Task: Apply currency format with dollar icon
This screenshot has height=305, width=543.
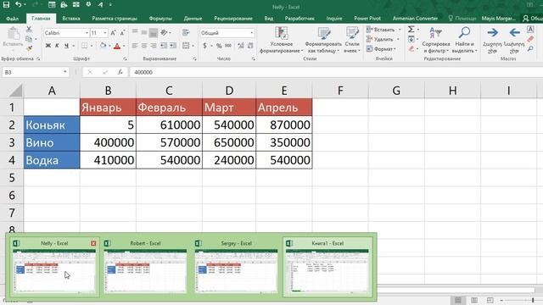Action: coord(205,46)
